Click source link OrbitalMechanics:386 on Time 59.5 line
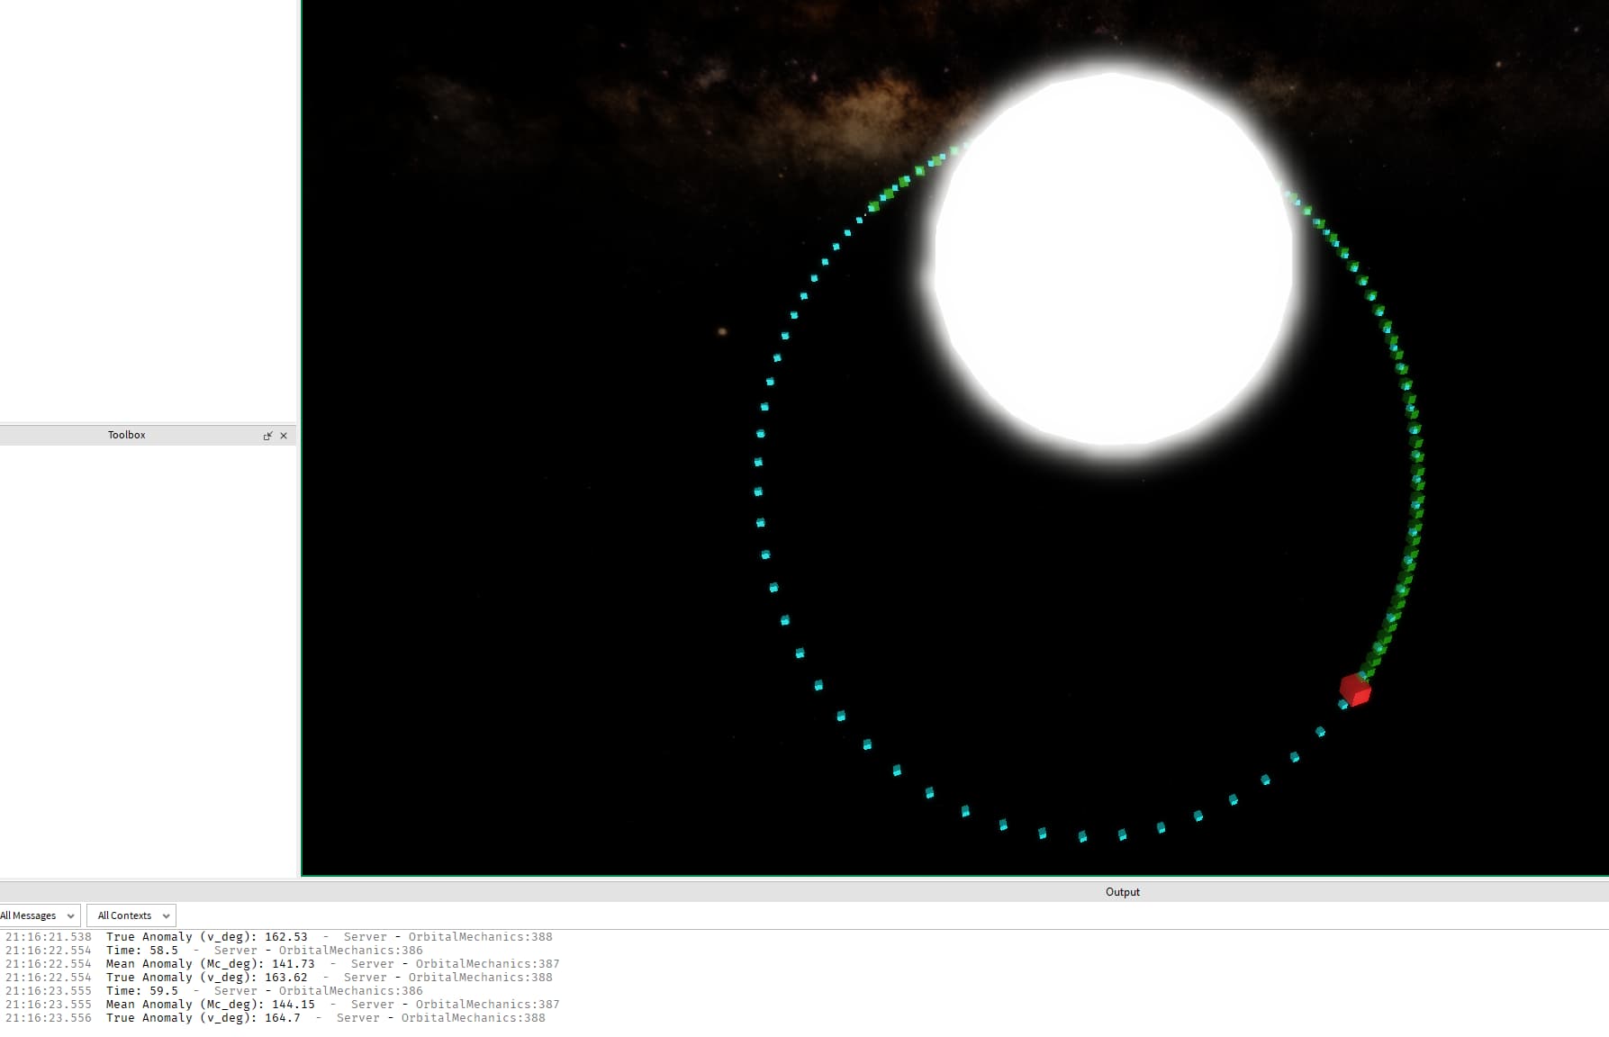The image size is (1609, 1037). (x=350, y=991)
